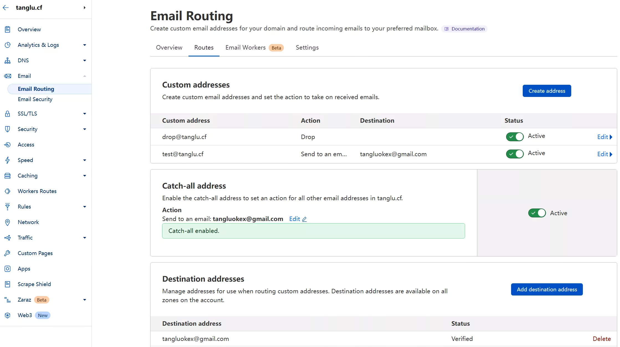Expand the tanglu.cf domain selector
This screenshot has height=347, width=620.
(84, 8)
